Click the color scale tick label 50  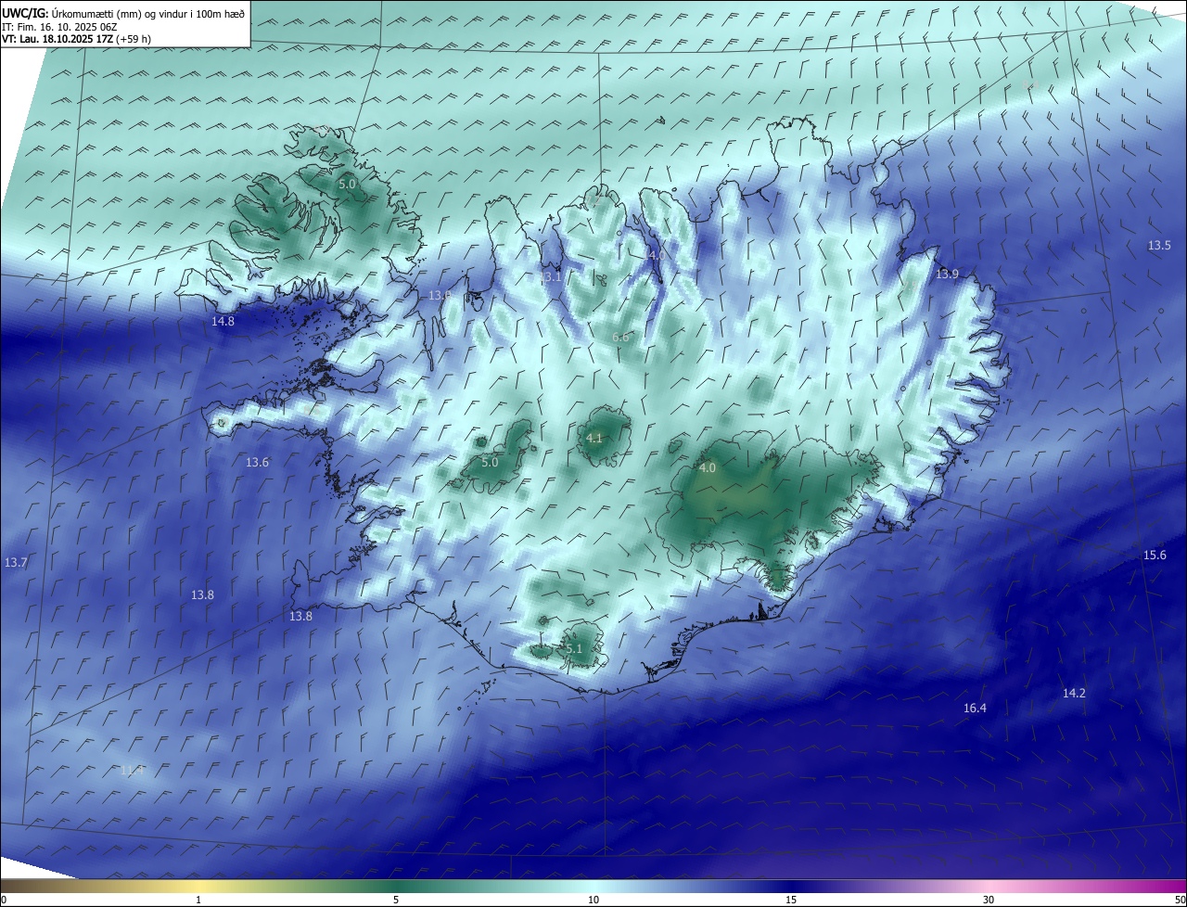point(1180,900)
